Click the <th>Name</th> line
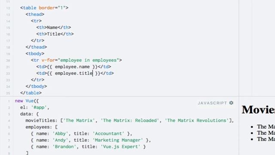 (54, 28)
